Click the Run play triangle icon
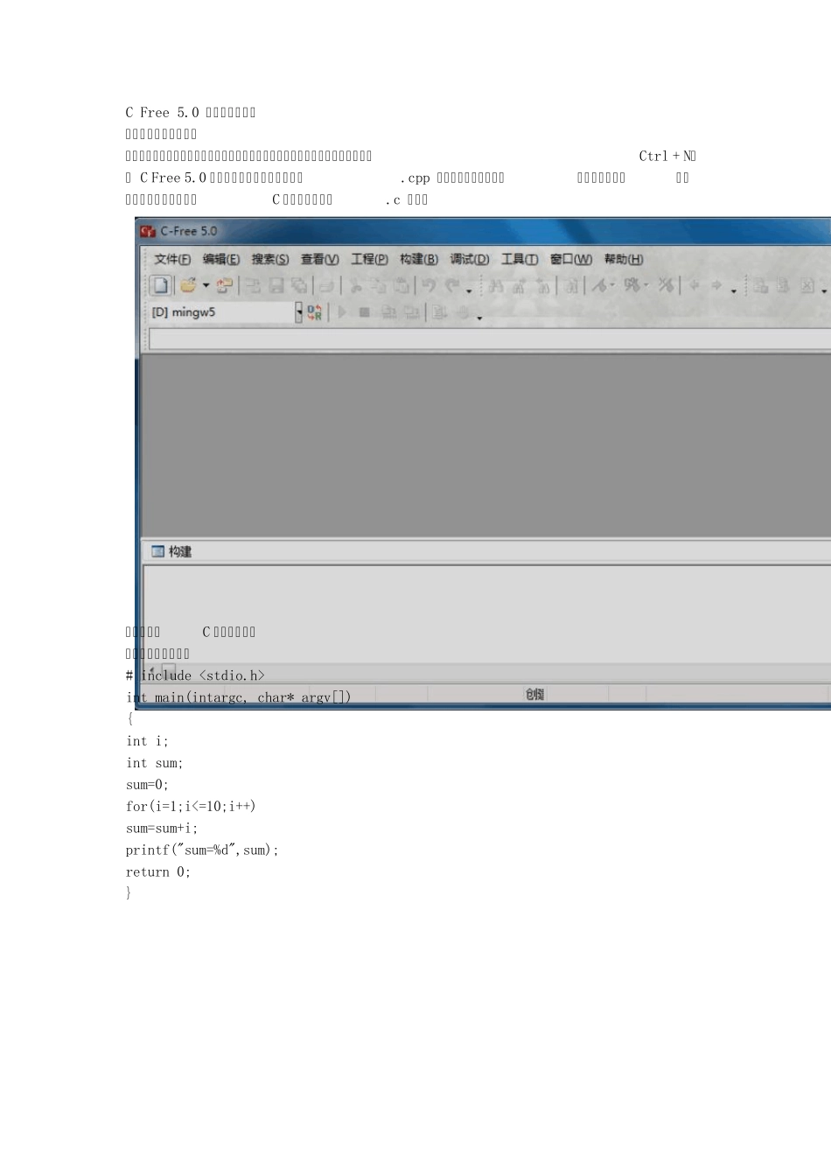Viewport: 831px width, 1176px height. click(x=342, y=312)
